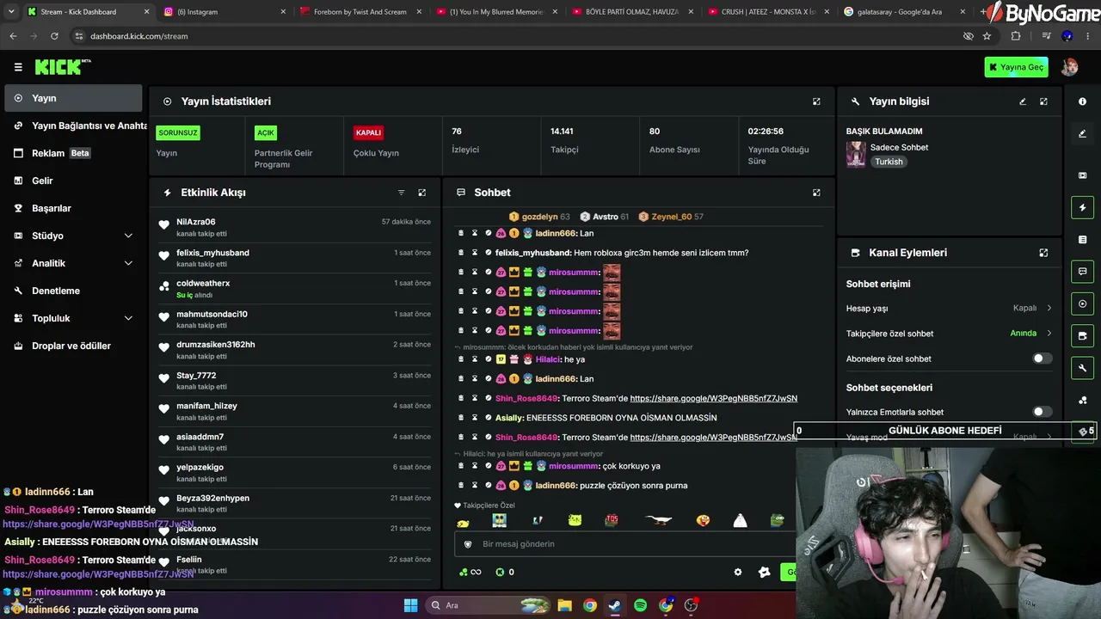Open the browser tab search dropdown
Viewport: 1101px width, 619px height.
coord(11,12)
